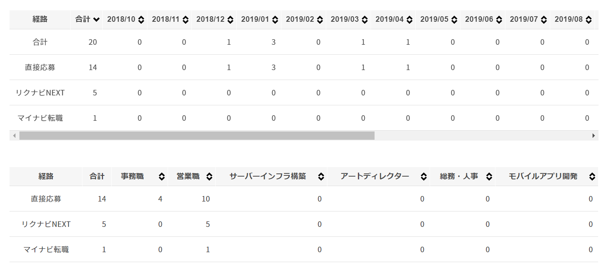The height and width of the screenshot is (274, 610).
Task: Click the 2019/07 sort arrows icon
Action: pyautogui.click(x=544, y=19)
